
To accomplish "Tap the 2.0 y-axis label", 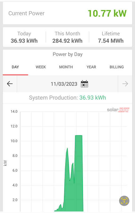I will point(15,200).
